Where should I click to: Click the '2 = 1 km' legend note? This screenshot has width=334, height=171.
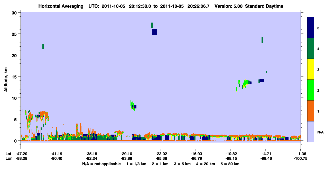(x=160, y=164)
